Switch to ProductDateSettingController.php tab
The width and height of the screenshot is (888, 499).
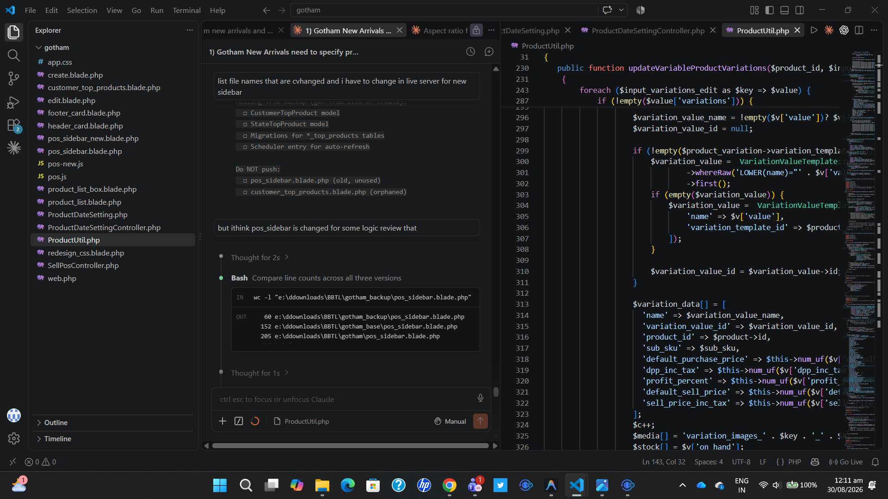click(x=647, y=30)
